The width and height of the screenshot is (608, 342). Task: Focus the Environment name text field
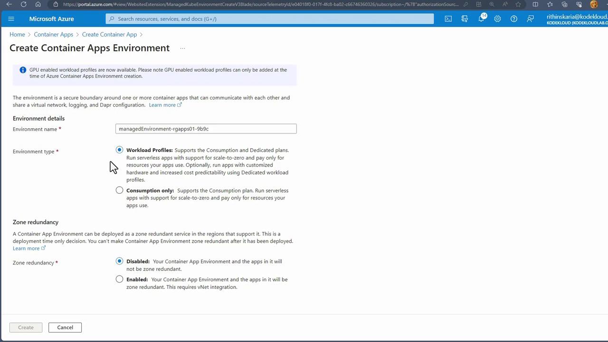(x=206, y=129)
